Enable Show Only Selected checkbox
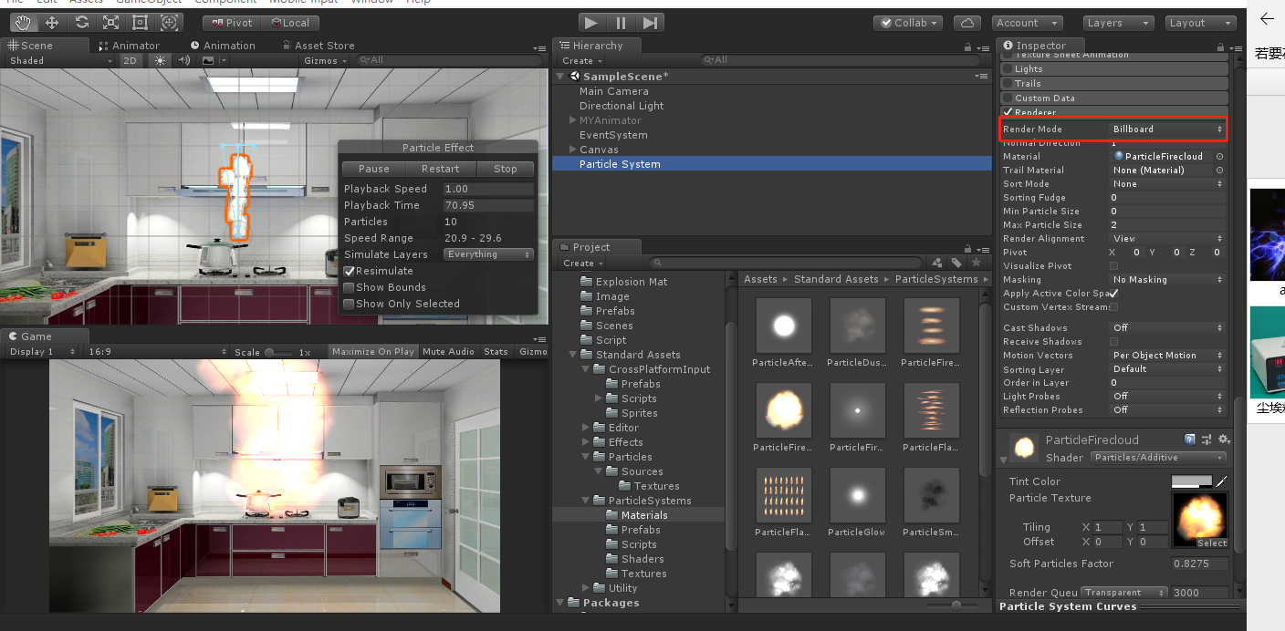The height and width of the screenshot is (631, 1285). [350, 304]
